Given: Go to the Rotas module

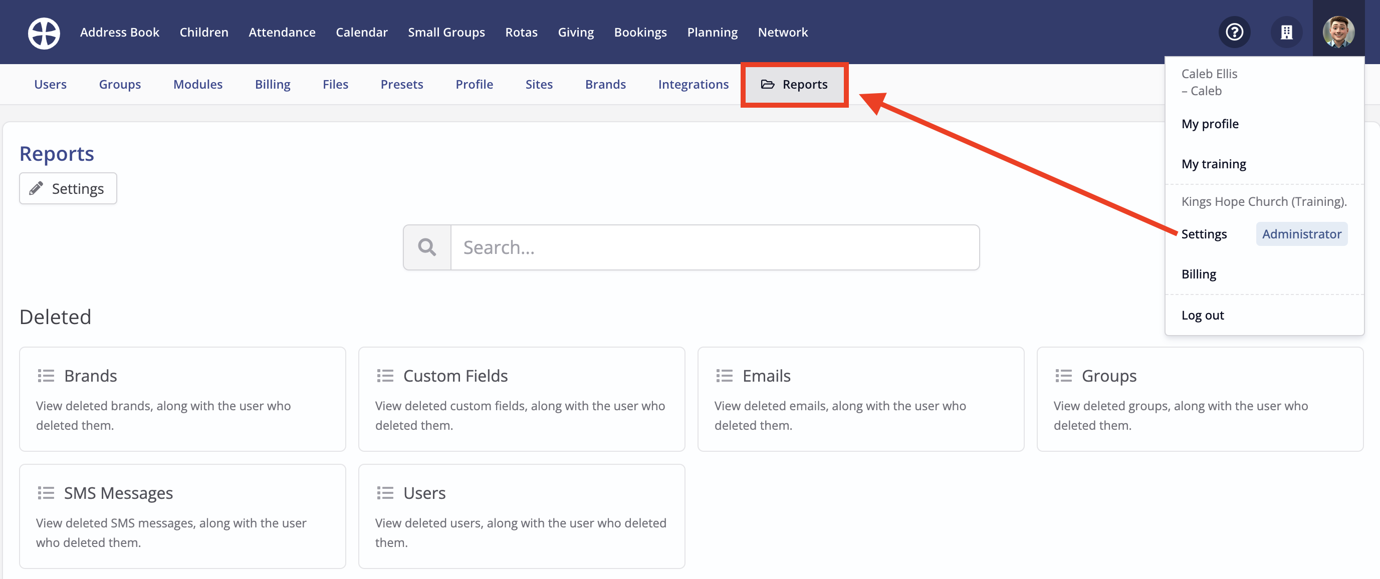Looking at the screenshot, I should (521, 32).
